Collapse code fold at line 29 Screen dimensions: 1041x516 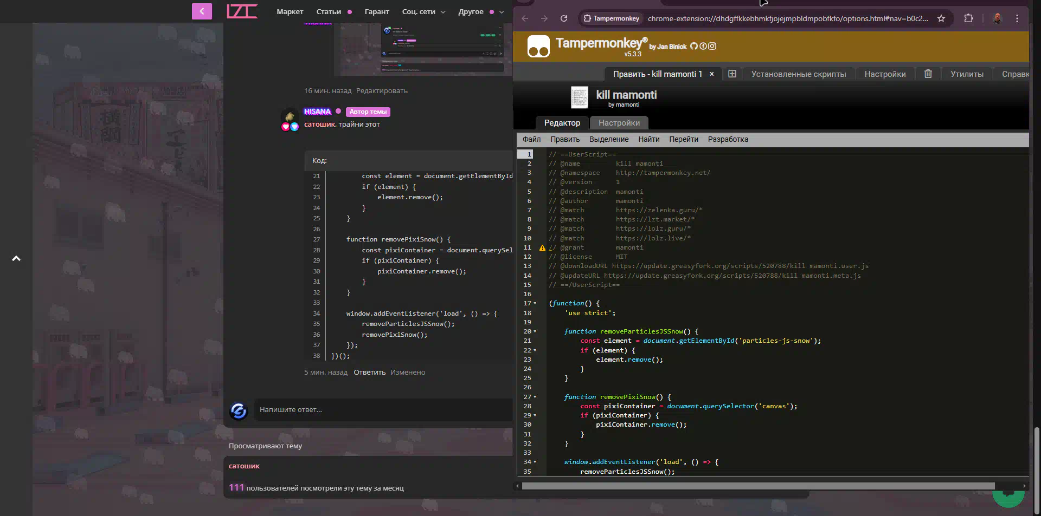pyautogui.click(x=535, y=415)
